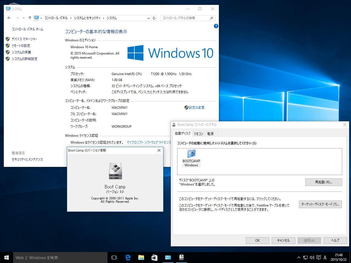The width and height of the screenshot is (351, 263).
Task: Go up one level to システムとセキュリティ
Action: point(30,18)
